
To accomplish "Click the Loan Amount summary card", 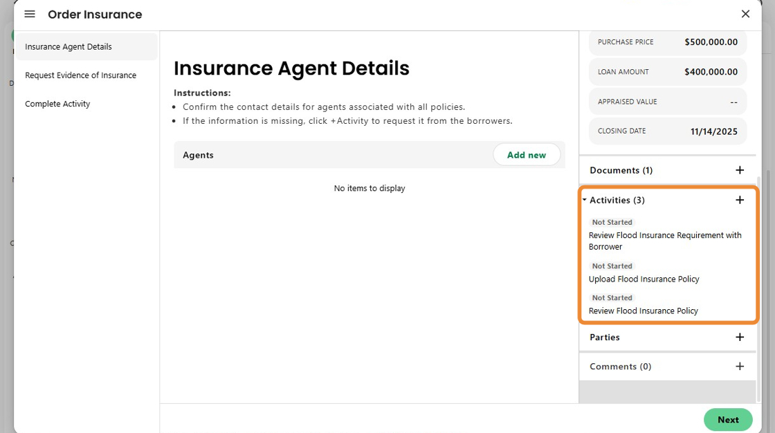I will tap(667, 72).
